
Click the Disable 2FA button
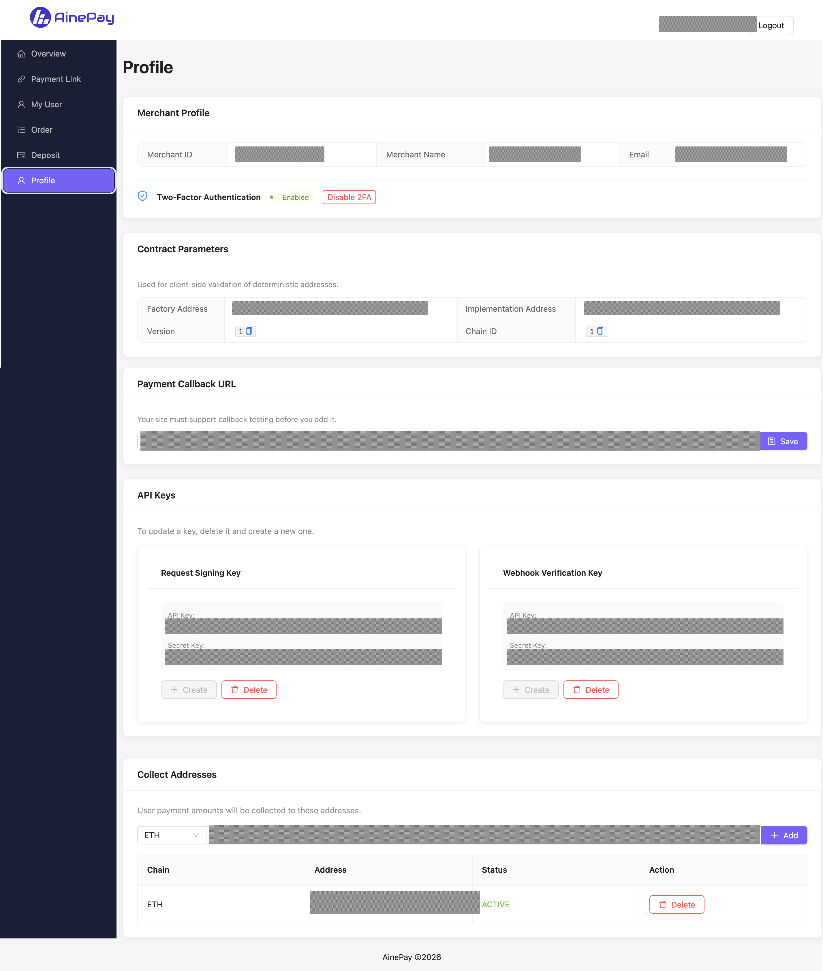349,197
